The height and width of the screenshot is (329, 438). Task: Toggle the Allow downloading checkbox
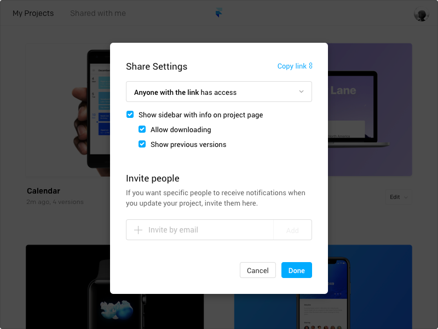coord(142,129)
